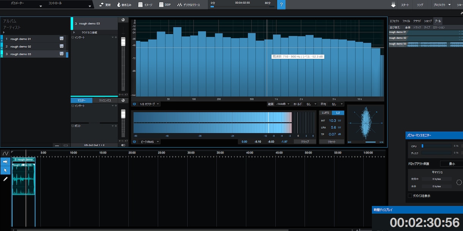This screenshot has height=231, width=463.
Task: Toggle master インサート bypass power button
Action: 73,106
